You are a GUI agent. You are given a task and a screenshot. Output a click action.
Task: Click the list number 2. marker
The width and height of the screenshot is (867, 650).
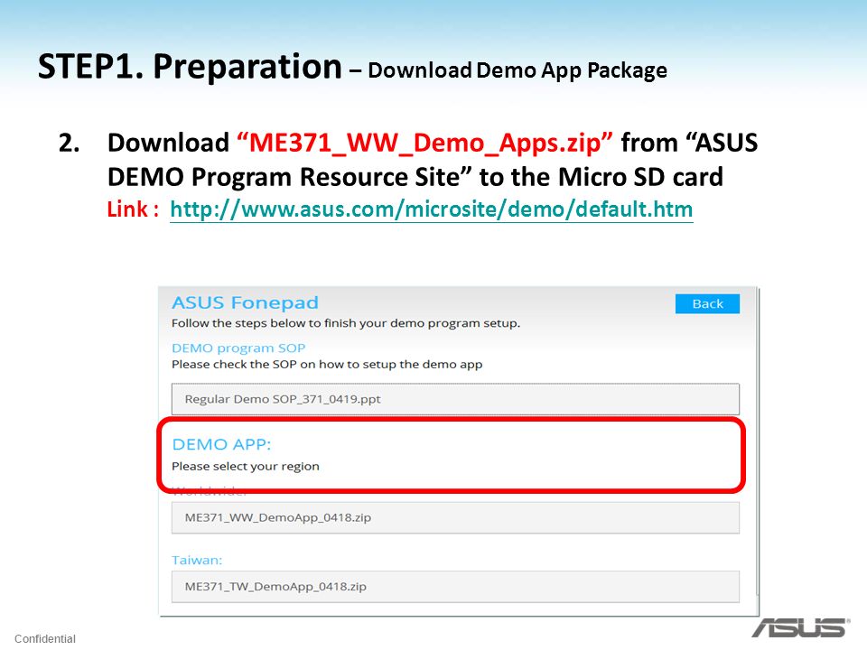coord(70,143)
